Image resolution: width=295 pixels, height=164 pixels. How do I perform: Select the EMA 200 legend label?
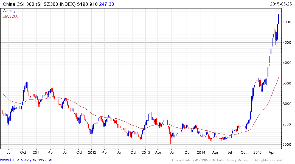pyautogui.click(x=10, y=16)
